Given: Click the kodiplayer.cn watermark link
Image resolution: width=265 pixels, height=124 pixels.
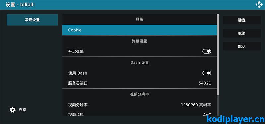Looking at the screenshot, I should click(x=236, y=119).
